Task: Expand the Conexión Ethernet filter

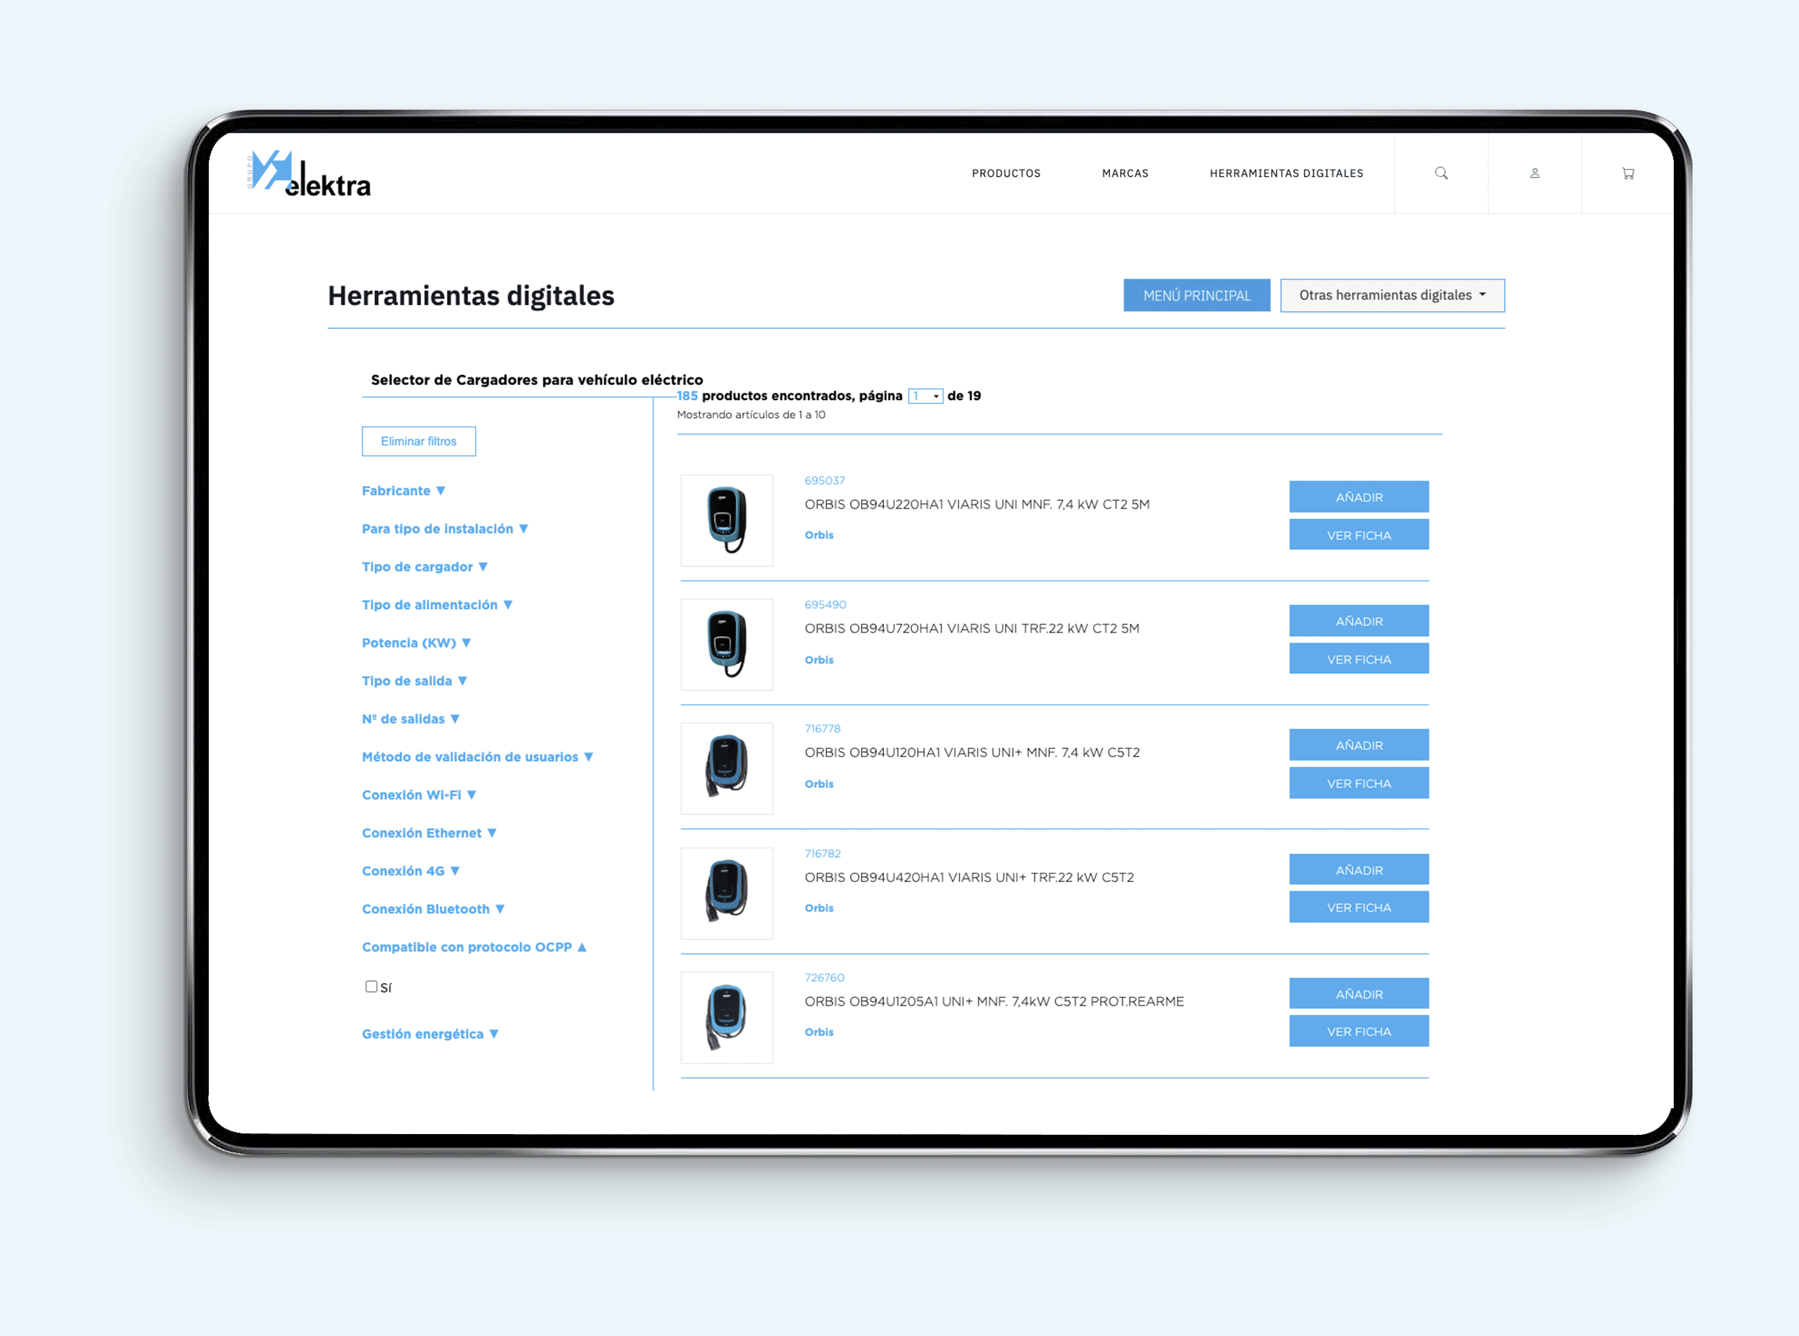Action: pos(429,832)
